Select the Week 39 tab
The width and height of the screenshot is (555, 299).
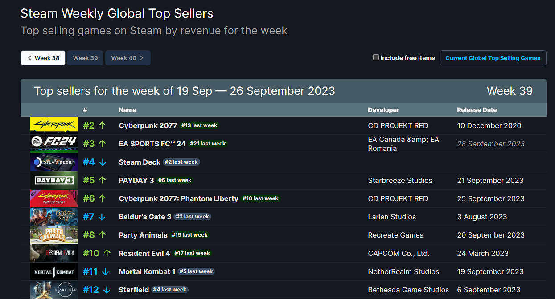(85, 58)
